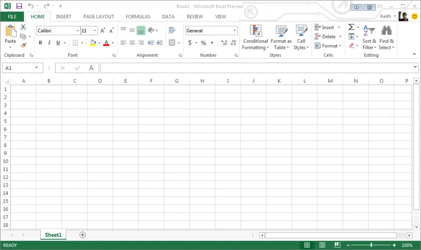Toggle highlighted Bottom Align button
The width and height of the screenshot is (421, 250).
(x=141, y=30)
